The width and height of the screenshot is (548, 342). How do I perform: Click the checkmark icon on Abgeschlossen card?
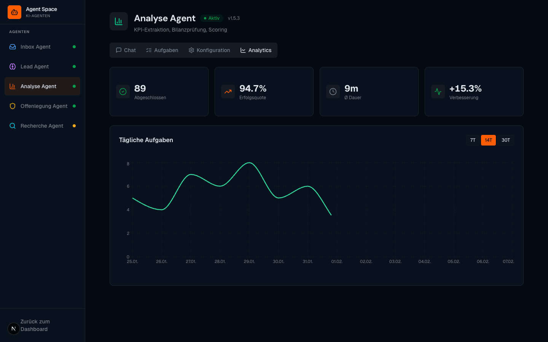(x=123, y=92)
